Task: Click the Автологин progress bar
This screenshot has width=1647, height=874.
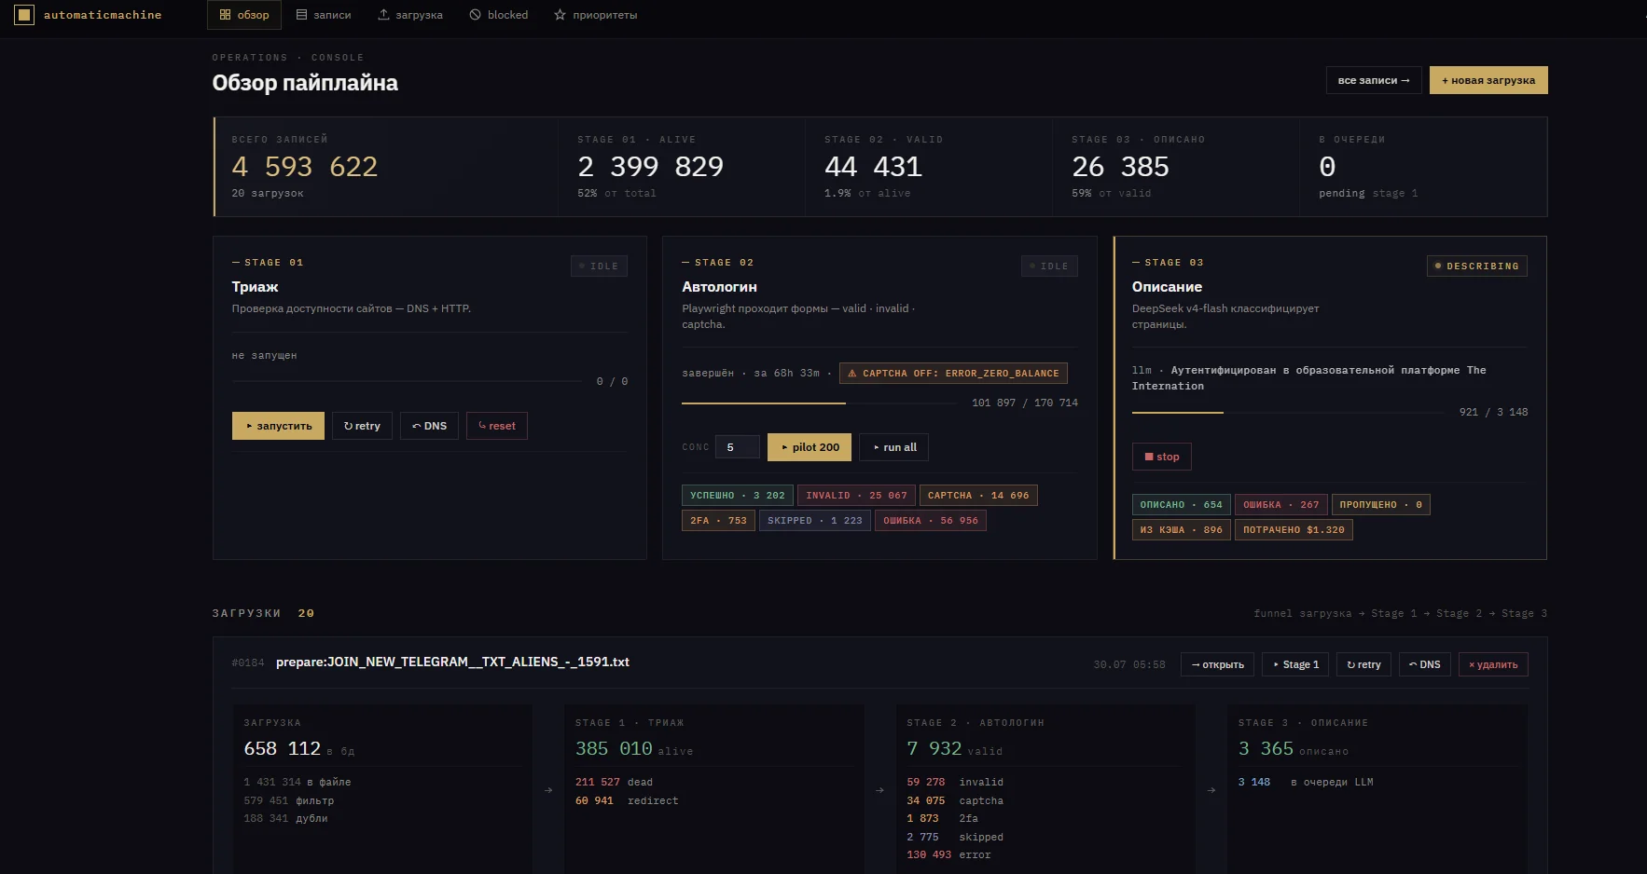Action: click(820, 403)
